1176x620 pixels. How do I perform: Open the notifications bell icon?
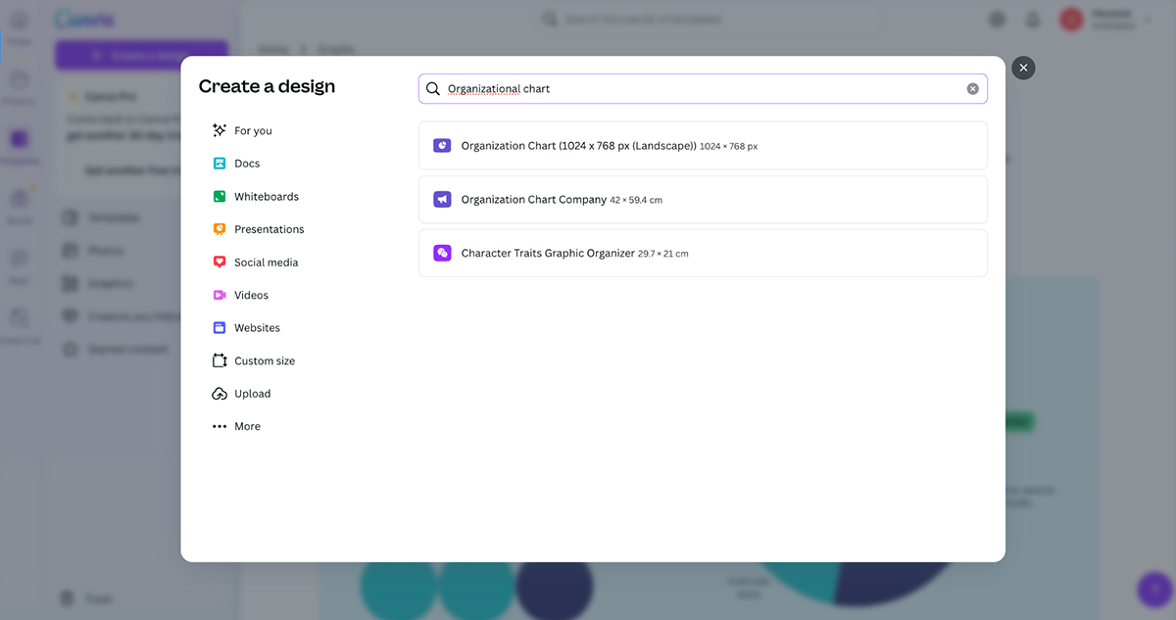click(1033, 20)
